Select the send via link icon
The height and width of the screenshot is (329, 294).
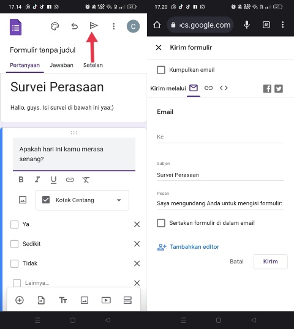click(208, 88)
